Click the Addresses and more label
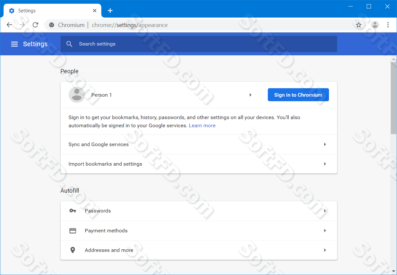The image size is (397, 275). click(x=109, y=250)
